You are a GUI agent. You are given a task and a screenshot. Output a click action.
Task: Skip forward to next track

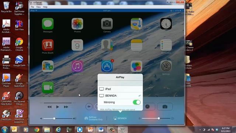[66, 107]
